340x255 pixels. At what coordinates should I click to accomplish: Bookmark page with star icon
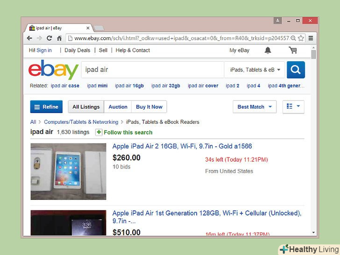coord(301,38)
